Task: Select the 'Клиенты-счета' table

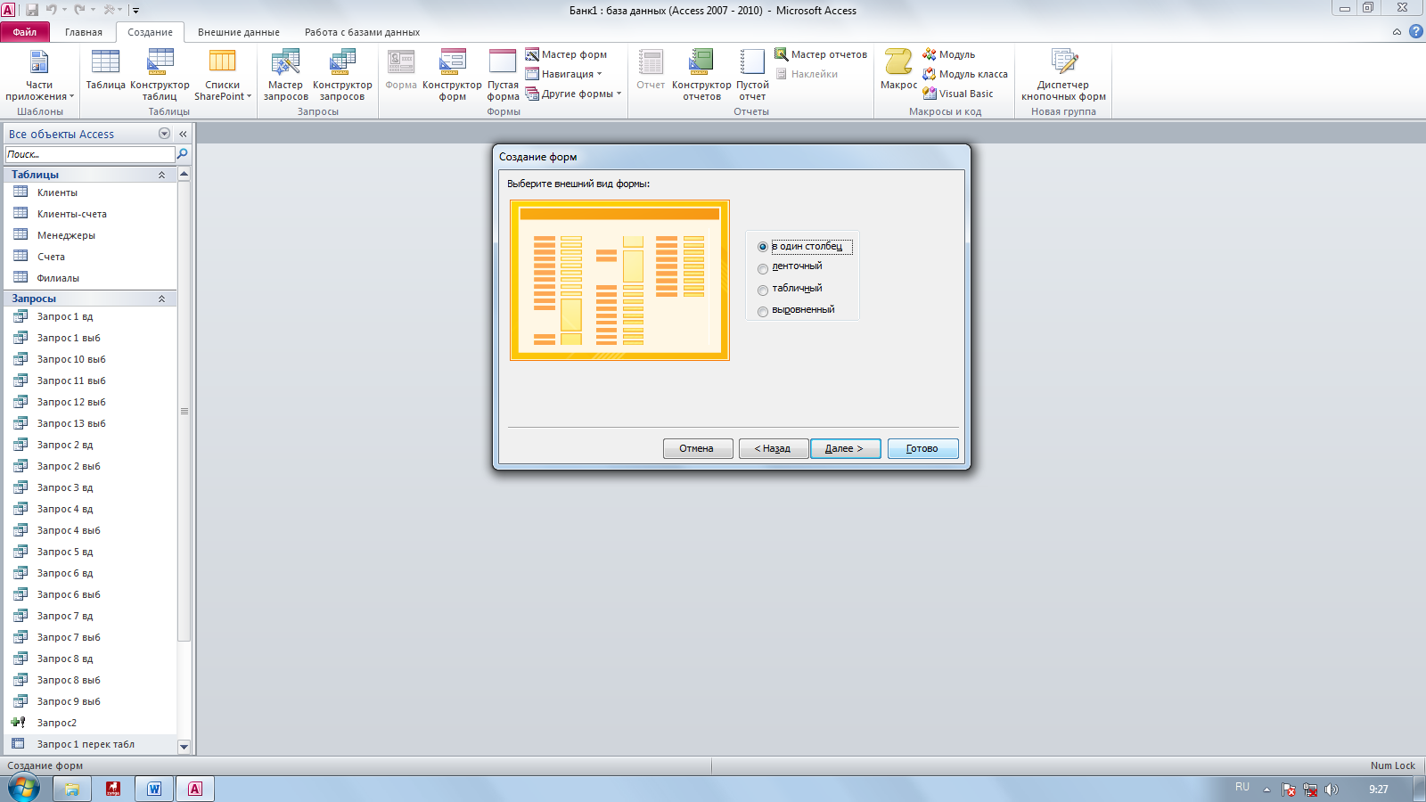Action: point(90,214)
